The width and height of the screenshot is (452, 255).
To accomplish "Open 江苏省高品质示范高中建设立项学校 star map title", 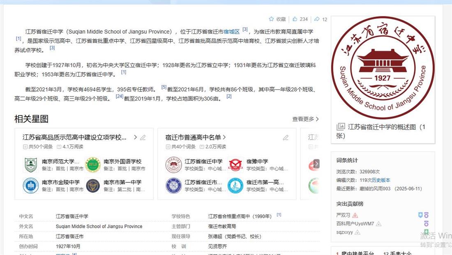I will click(74, 138).
